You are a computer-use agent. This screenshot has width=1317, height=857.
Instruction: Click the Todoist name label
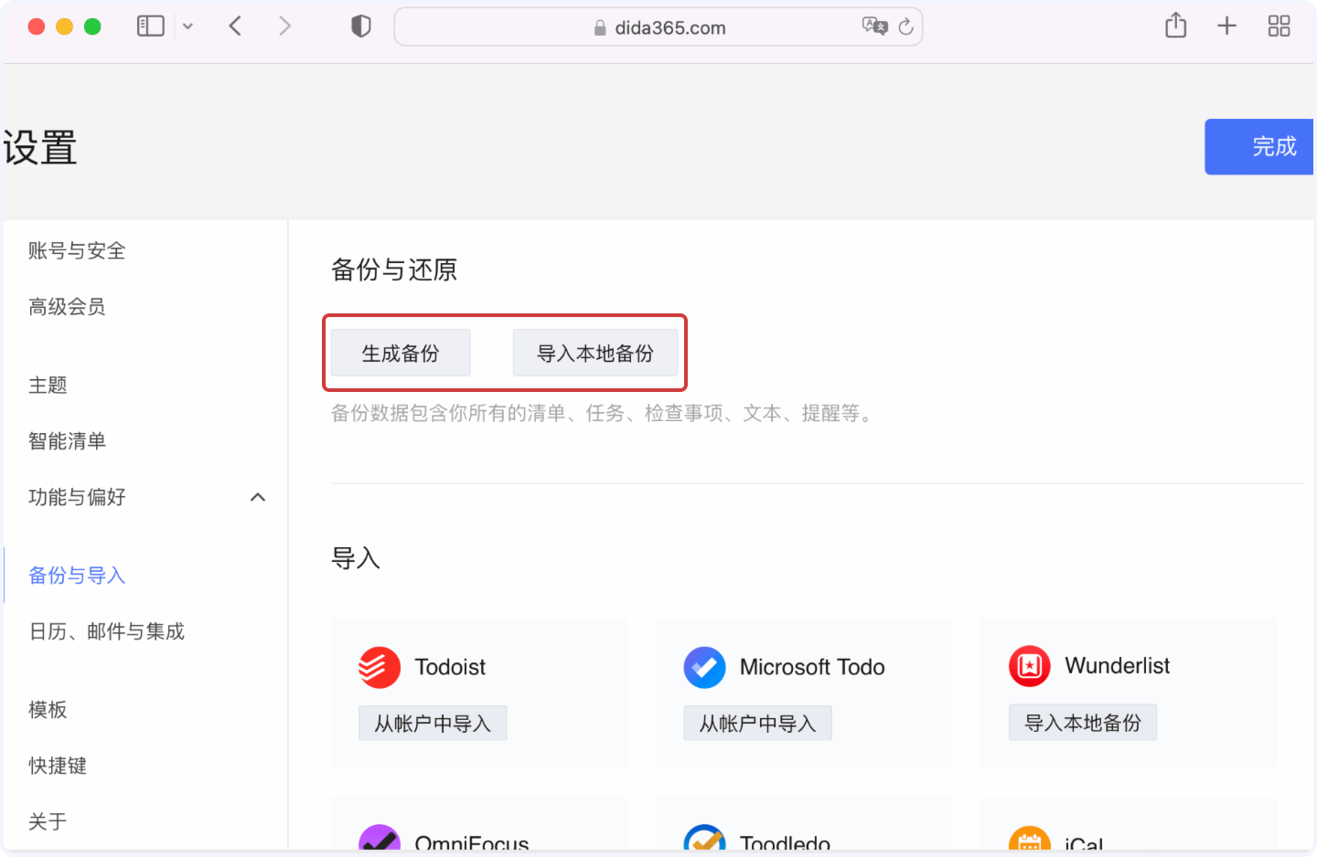click(450, 667)
